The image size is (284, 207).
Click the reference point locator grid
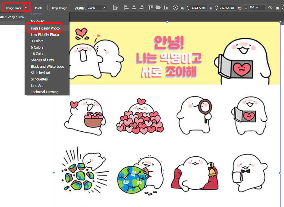(175, 8)
